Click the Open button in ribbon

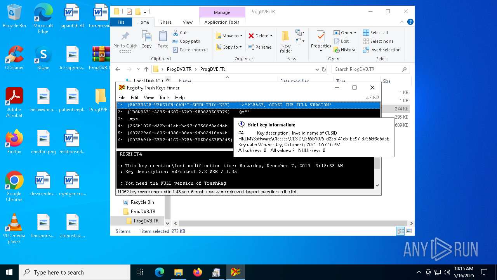click(343, 33)
